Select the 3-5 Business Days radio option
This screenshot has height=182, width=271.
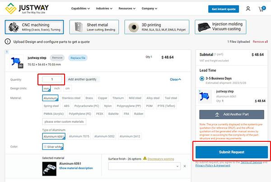pyautogui.click(x=201, y=78)
